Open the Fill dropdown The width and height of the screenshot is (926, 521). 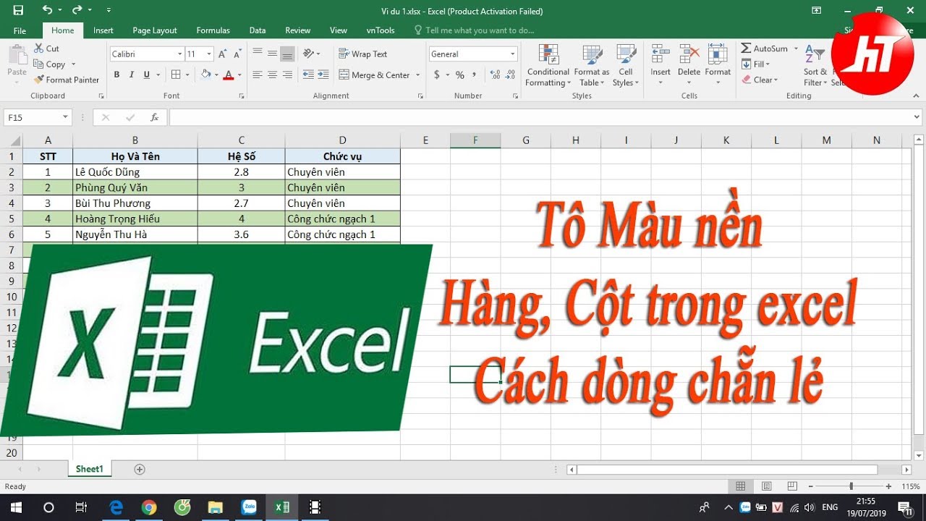pos(756,64)
